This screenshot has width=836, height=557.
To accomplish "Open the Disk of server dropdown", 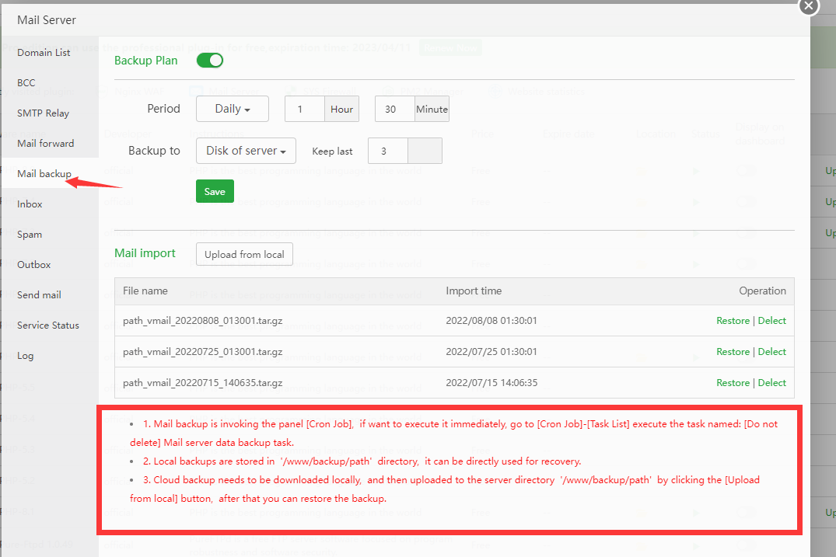I will (246, 151).
